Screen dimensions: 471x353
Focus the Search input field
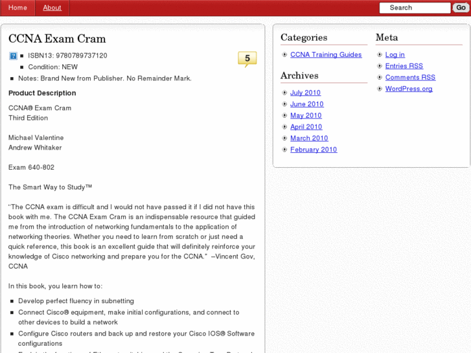(x=415, y=8)
